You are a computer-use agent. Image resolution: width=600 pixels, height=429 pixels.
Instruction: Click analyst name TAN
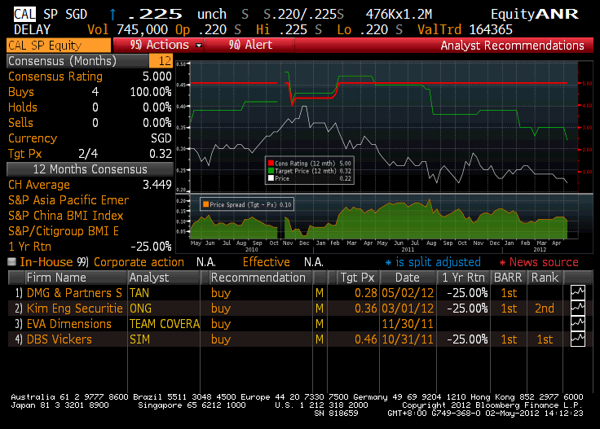pos(139,293)
